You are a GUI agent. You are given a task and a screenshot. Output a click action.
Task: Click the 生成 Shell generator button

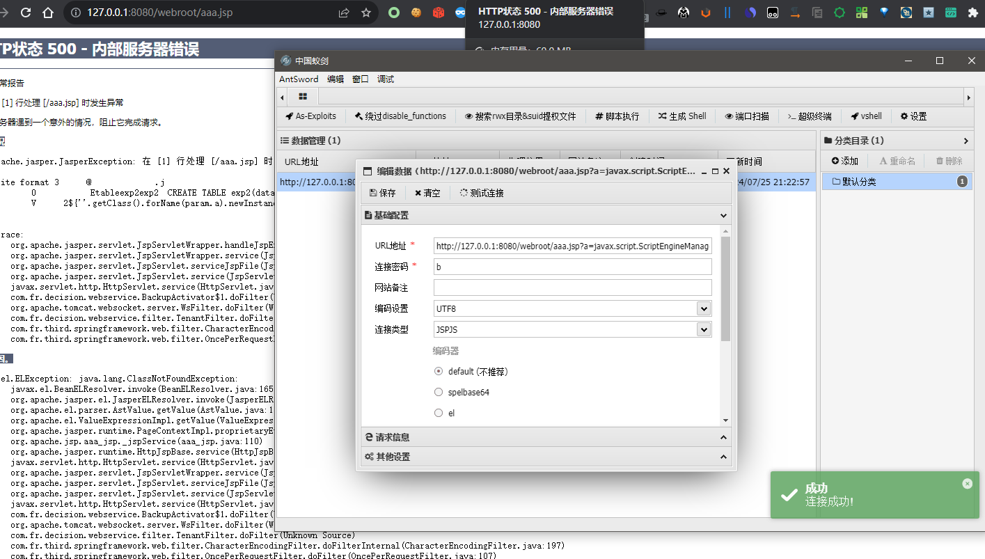pos(682,116)
